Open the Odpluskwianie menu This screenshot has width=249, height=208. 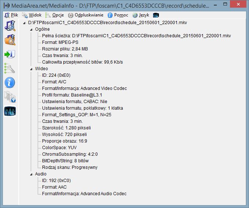[x=86, y=15]
